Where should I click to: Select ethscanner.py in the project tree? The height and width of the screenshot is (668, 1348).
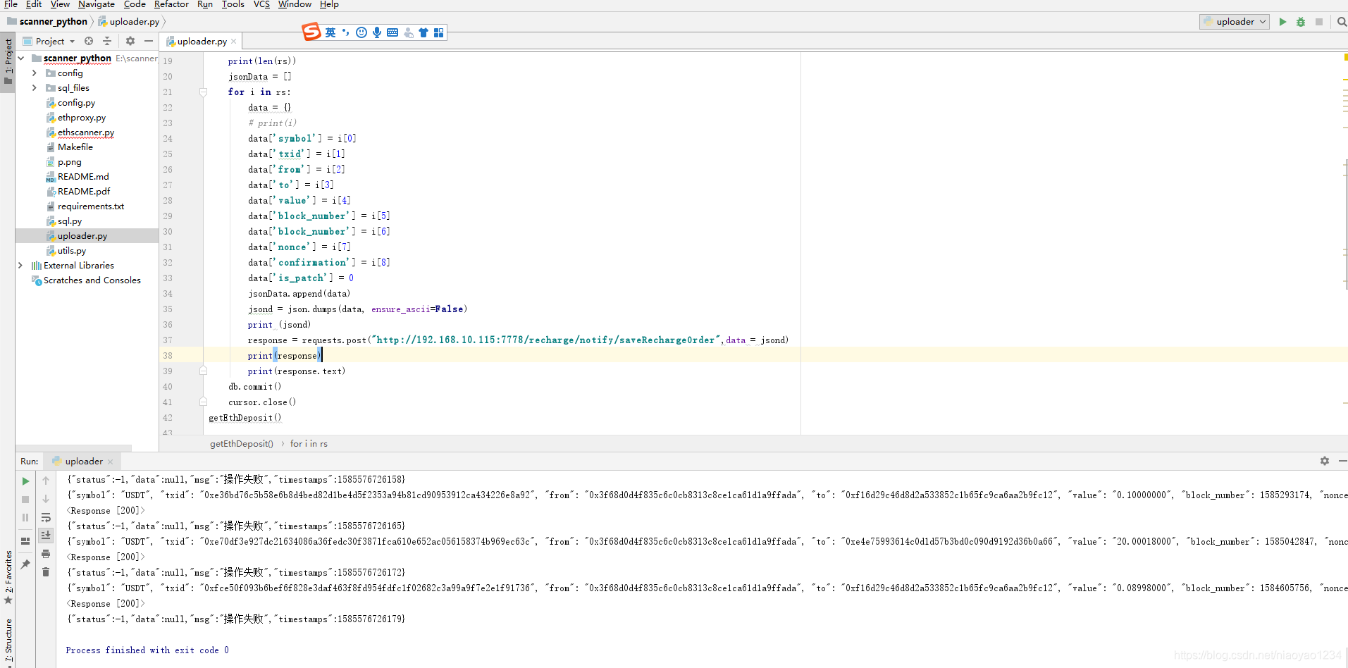86,132
